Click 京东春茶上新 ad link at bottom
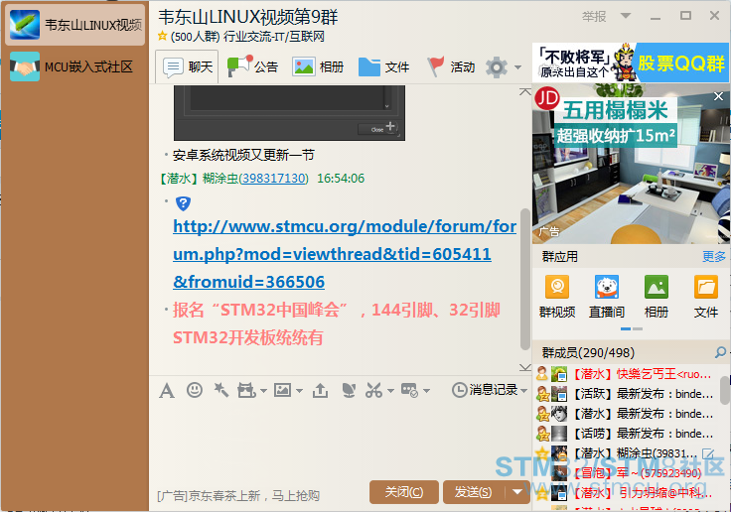This screenshot has height=512, width=731. pos(238,496)
